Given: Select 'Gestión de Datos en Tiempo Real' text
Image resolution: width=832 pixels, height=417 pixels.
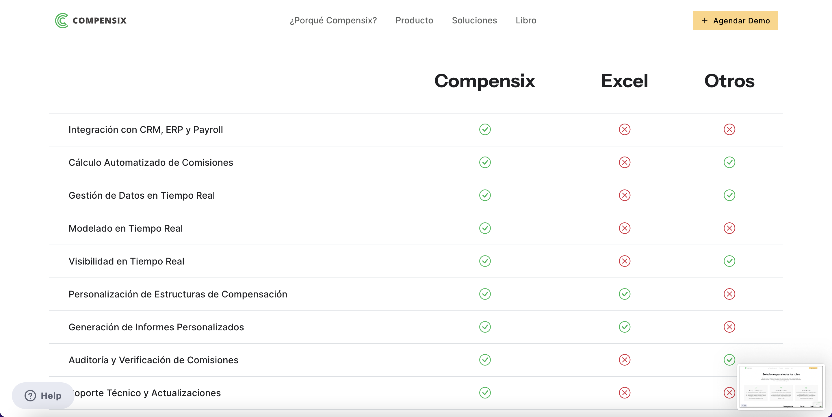Looking at the screenshot, I should click(142, 196).
